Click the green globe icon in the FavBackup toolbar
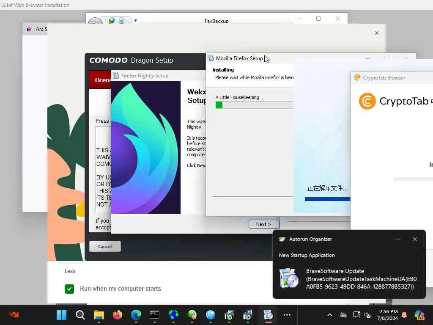 click(112, 20)
